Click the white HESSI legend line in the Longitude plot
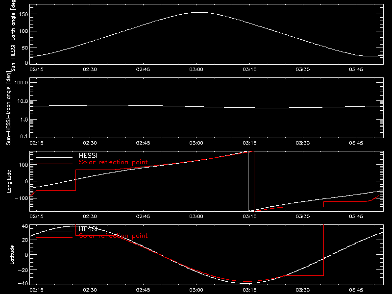The height and width of the screenshot is (294, 392). pos(54,157)
